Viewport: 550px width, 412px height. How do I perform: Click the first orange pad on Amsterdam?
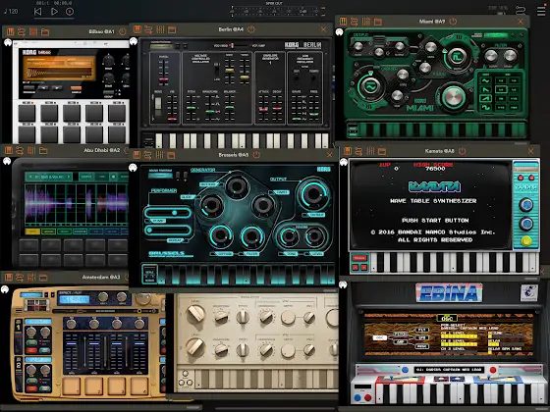click(71, 386)
